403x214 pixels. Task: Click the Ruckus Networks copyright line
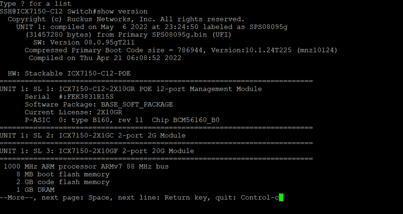[x=126, y=19]
